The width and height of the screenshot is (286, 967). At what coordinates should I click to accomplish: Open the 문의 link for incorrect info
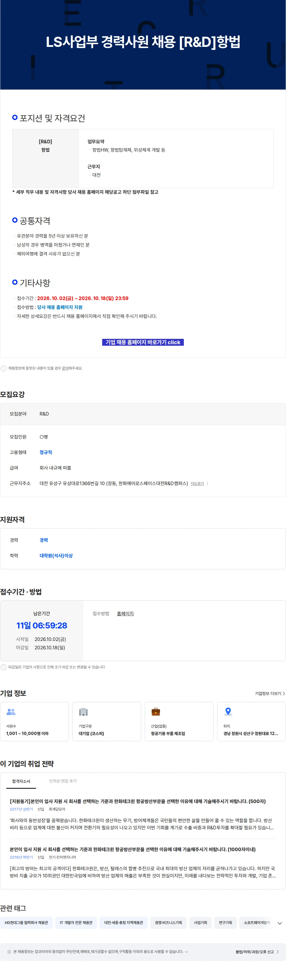(x=65, y=368)
